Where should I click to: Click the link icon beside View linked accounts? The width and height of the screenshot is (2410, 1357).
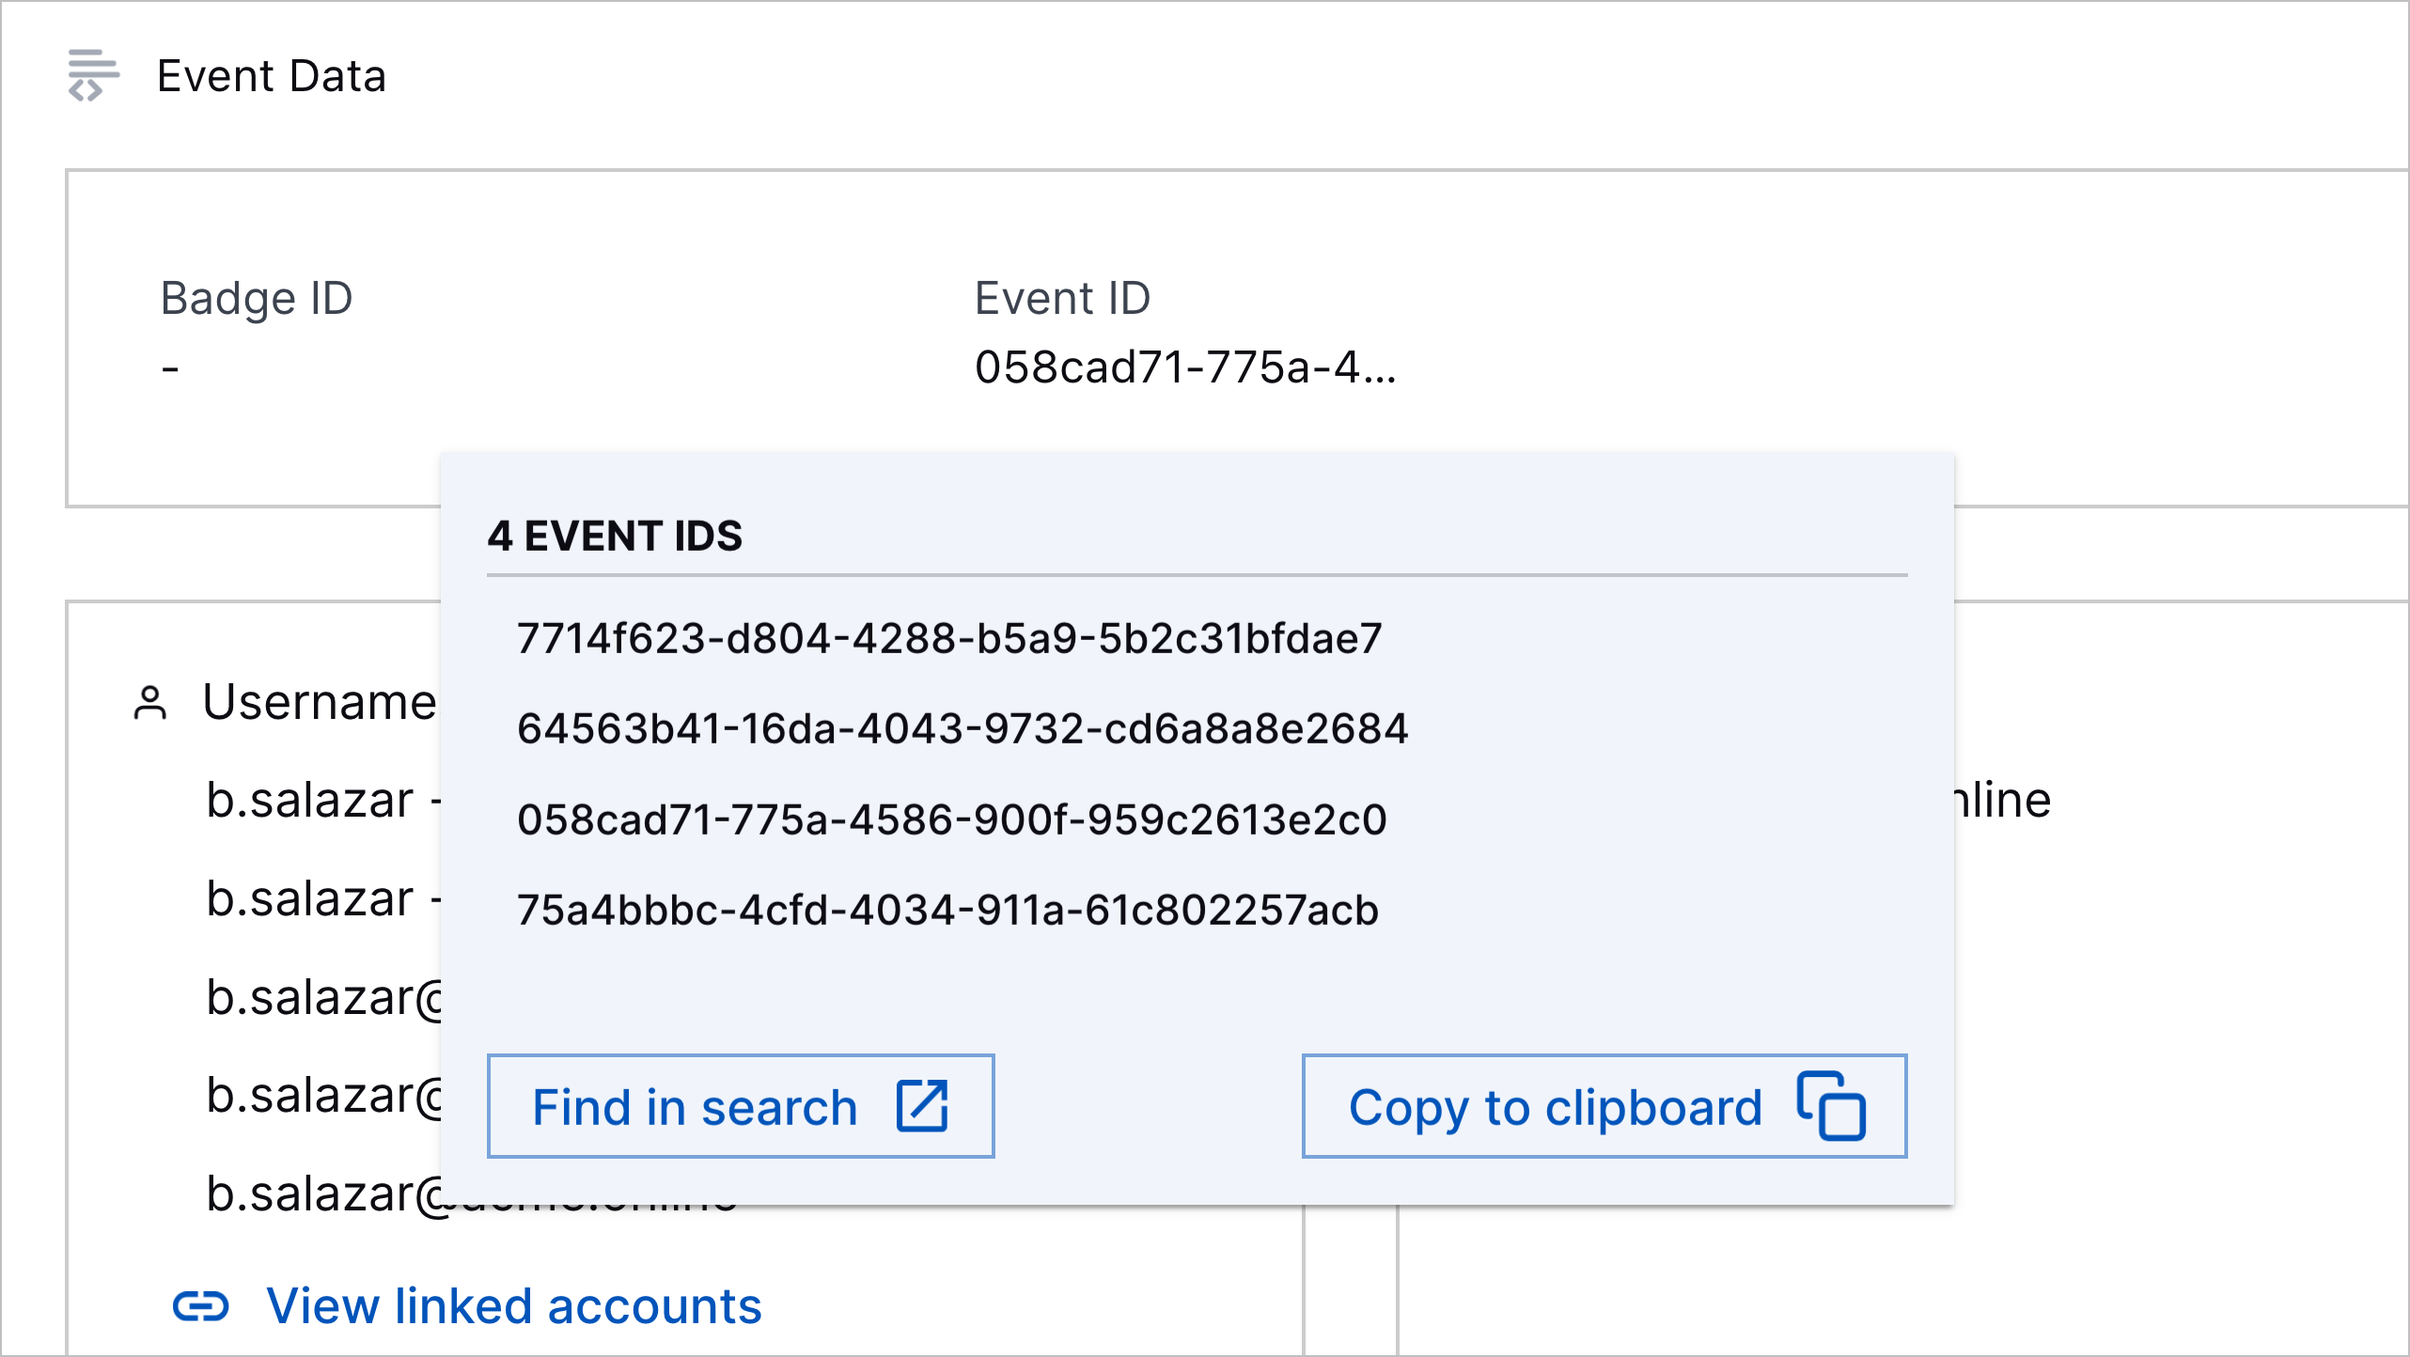click(x=202, y=1305)
